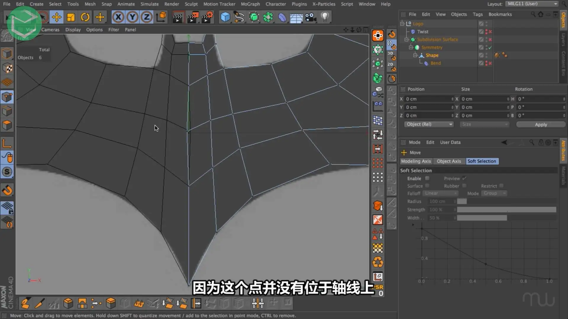The image size is (568, 319).
Task: Open the Sculpt menu
Action: click(x=191, y=4)
